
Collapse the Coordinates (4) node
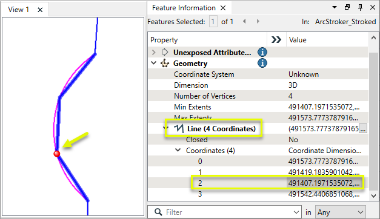click(x=178, y=150)
